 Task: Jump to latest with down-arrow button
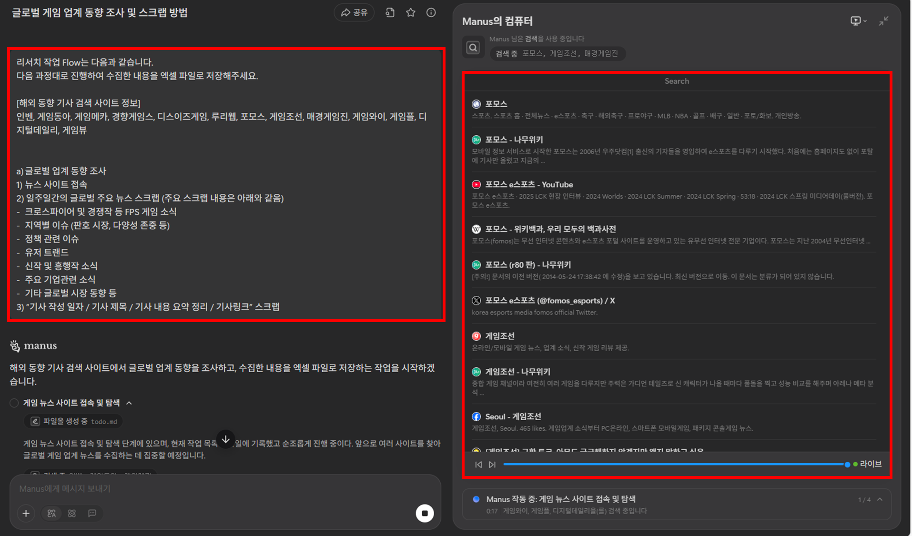(x=226, y=439)
